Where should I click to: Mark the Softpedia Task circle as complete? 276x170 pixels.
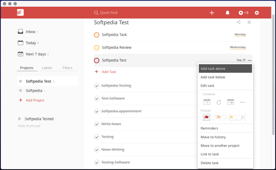point(96,35)
